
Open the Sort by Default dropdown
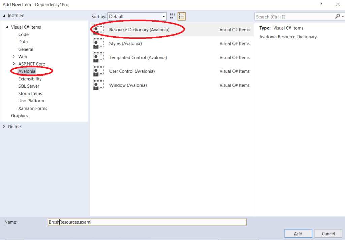tap(137, 16)
